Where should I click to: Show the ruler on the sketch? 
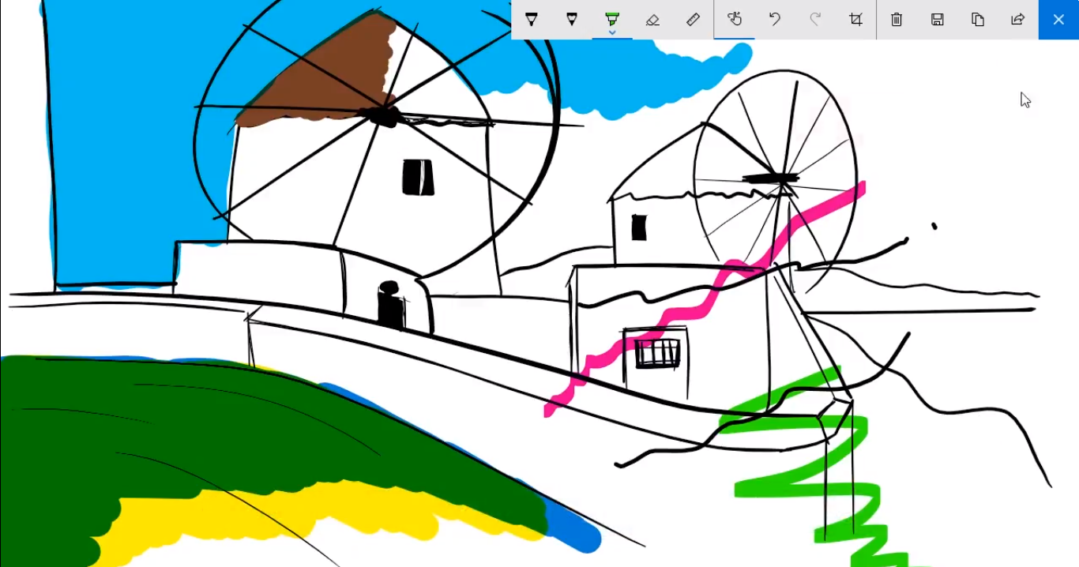coord(693,20)
